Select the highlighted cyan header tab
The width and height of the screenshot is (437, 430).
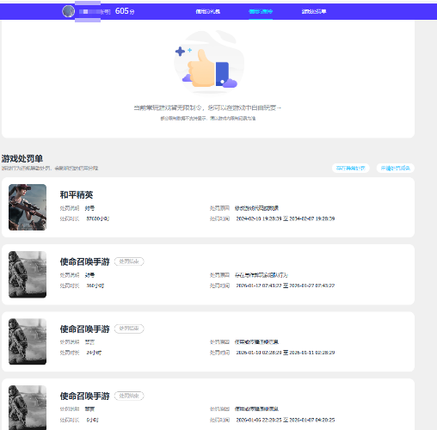tap(261, 11)
